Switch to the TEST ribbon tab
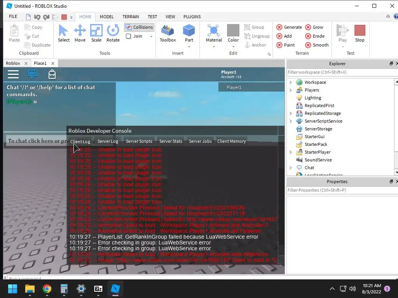The height and width of the screenshot is (298, 398). coord(152,17)
